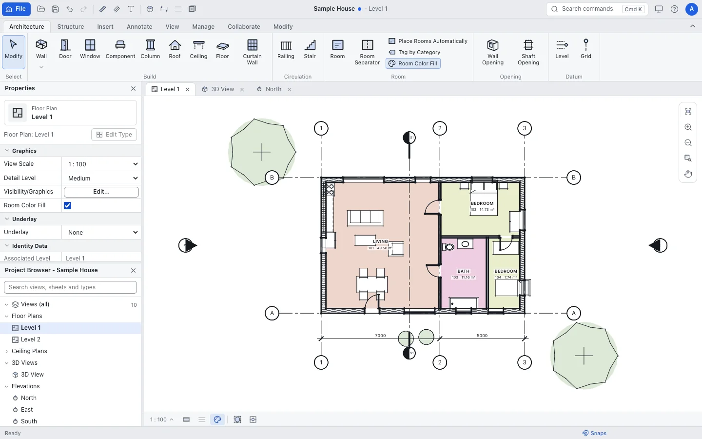Click the File menu button
The width and height of the screenshot is (702, 439).
pyautogui.click(x=16, y=9)
